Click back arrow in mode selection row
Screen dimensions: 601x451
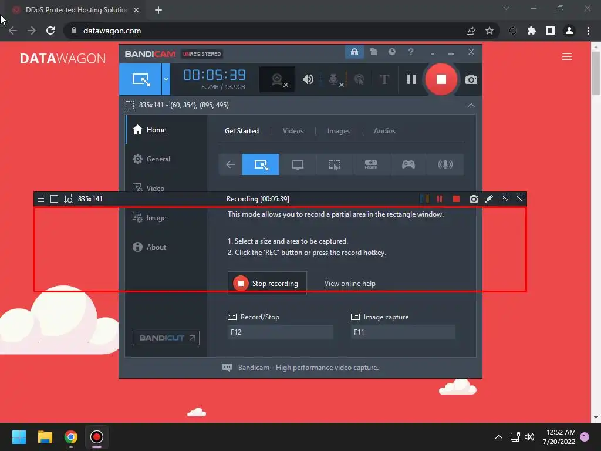coord(230,164)
